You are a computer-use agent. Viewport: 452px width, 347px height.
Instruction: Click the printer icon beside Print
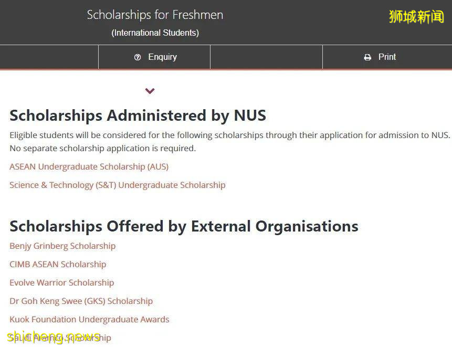(x=367, y=57)
